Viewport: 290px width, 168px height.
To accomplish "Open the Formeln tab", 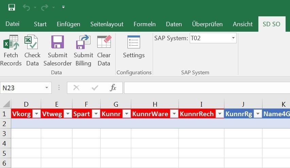I will click(x=144, y=24).
